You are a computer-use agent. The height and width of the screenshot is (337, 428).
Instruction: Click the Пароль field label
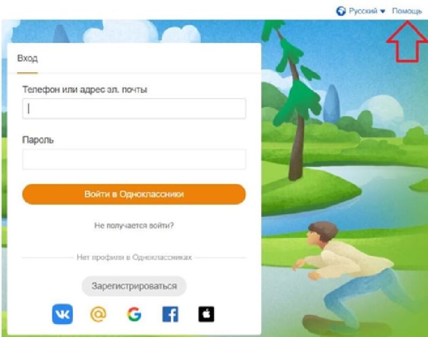coord(38,140)
